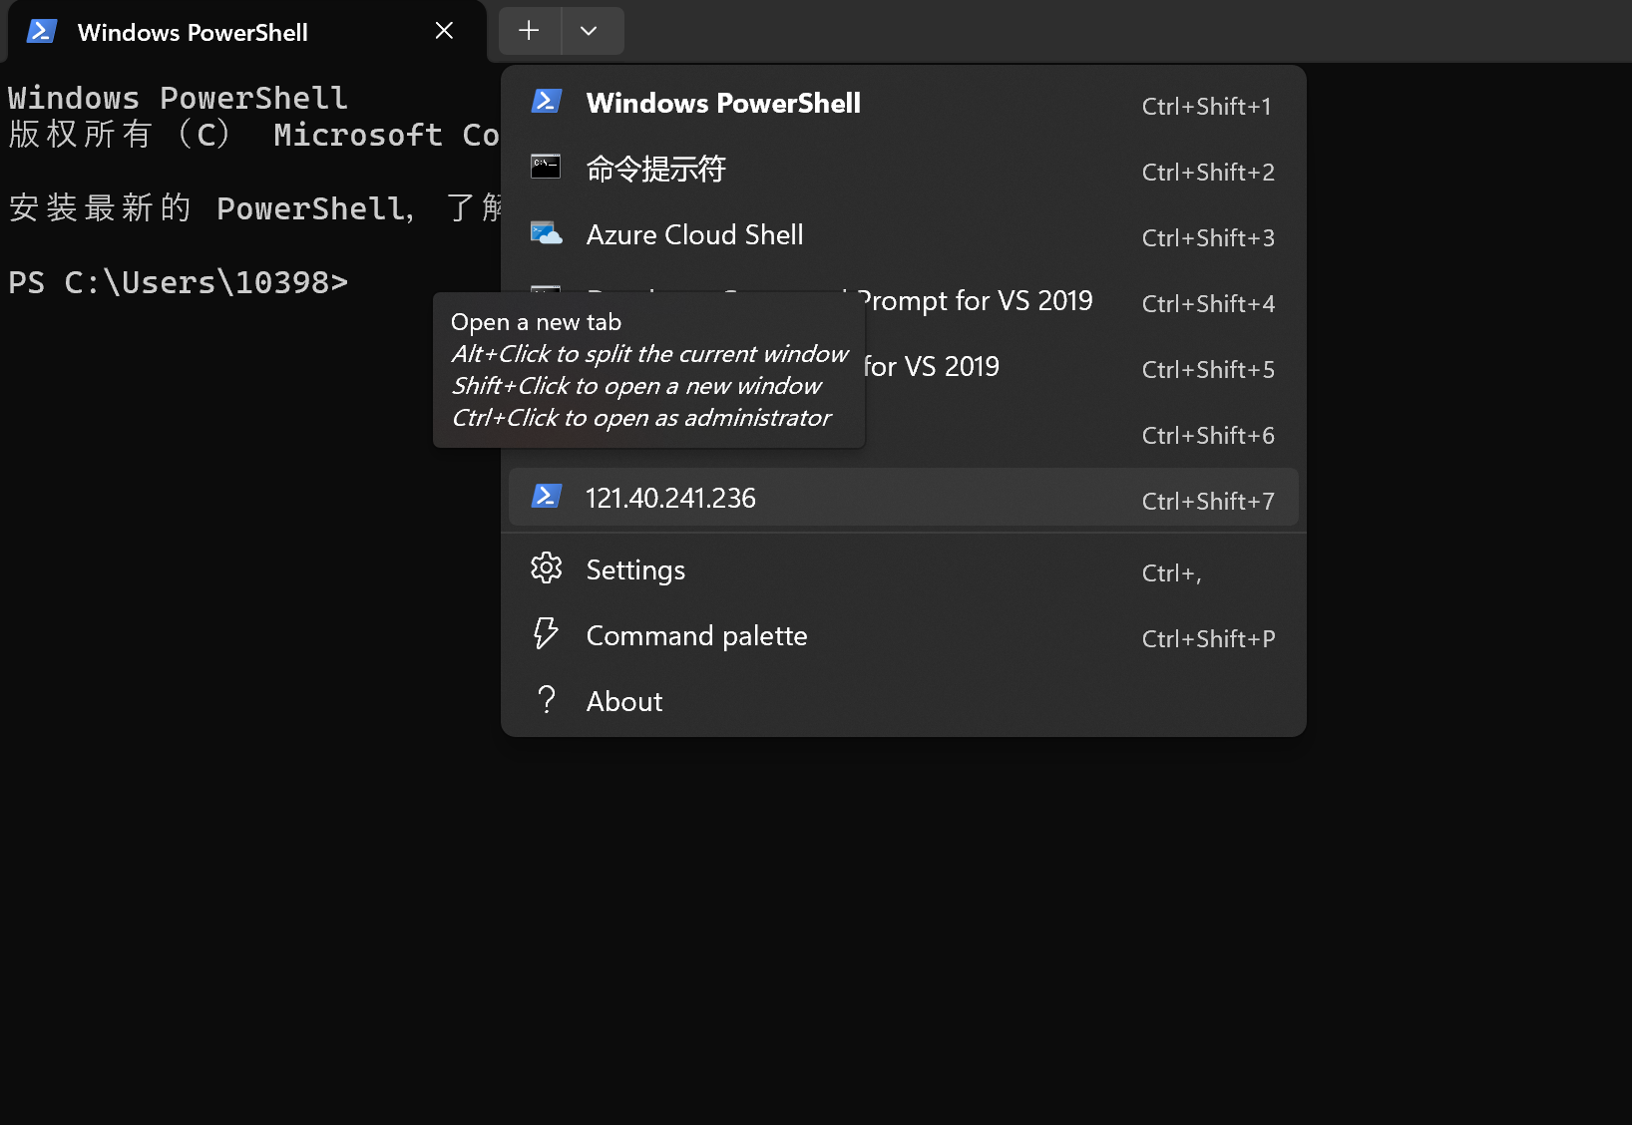Click the 版权所有 (C) Microsoft terminal line
The image size is (1632, 1125).
(x=253, y=134)
